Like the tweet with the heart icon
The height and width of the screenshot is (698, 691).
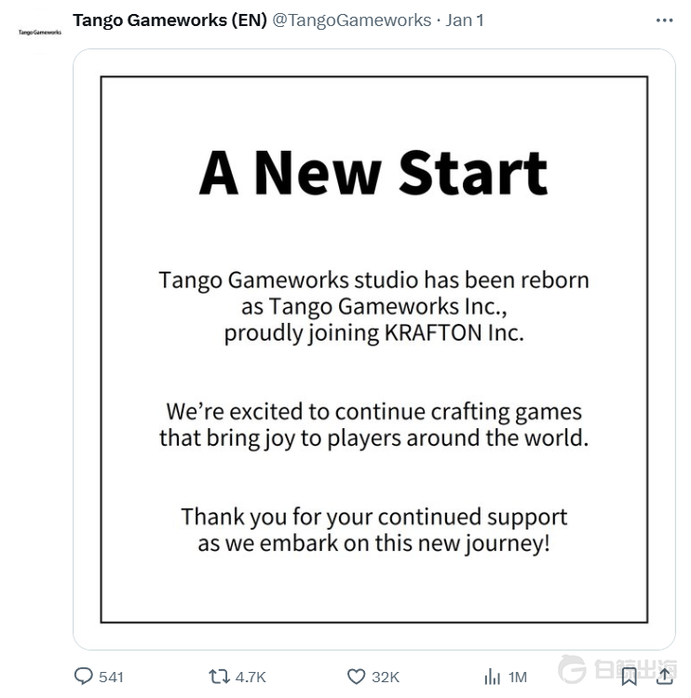click(356, 677)
